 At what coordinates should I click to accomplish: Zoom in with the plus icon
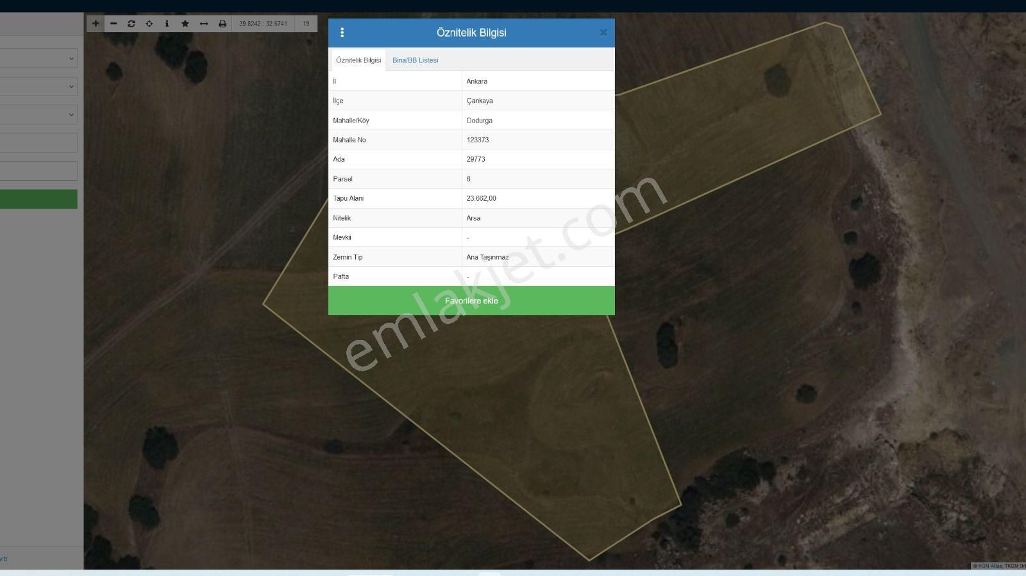pyautogui.click(x=96, y=24)
